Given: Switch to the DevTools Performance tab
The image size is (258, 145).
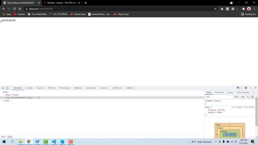Looking at the screenshot, I should 64,88.
